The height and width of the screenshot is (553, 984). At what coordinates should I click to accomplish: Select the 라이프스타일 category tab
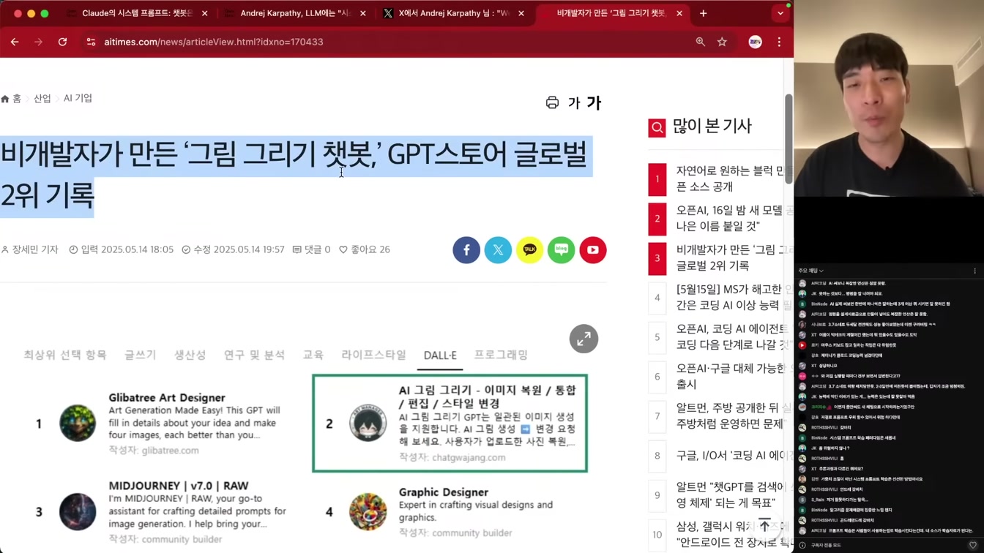tap(373, 355)
